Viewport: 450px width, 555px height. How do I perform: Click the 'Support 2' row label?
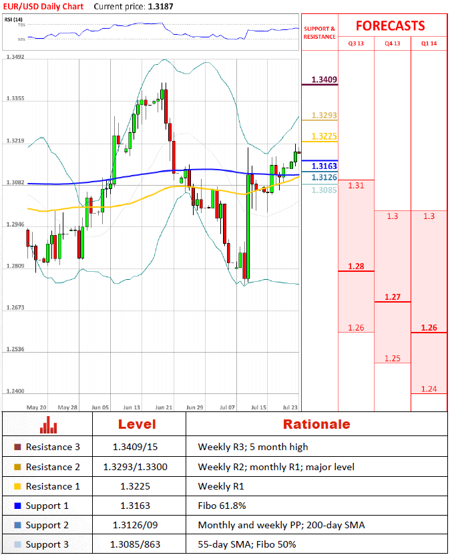point(47,525)
